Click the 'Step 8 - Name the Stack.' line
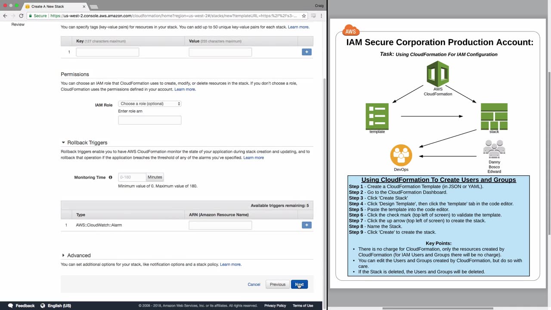 pos(375,226)
